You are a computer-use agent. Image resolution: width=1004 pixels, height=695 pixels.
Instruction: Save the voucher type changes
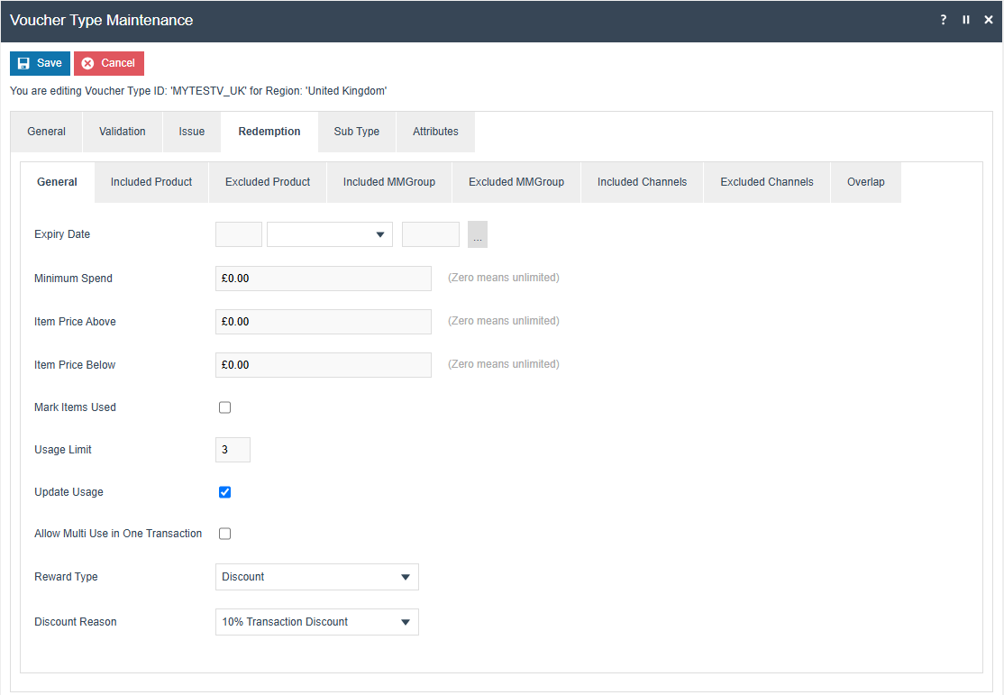40,63
